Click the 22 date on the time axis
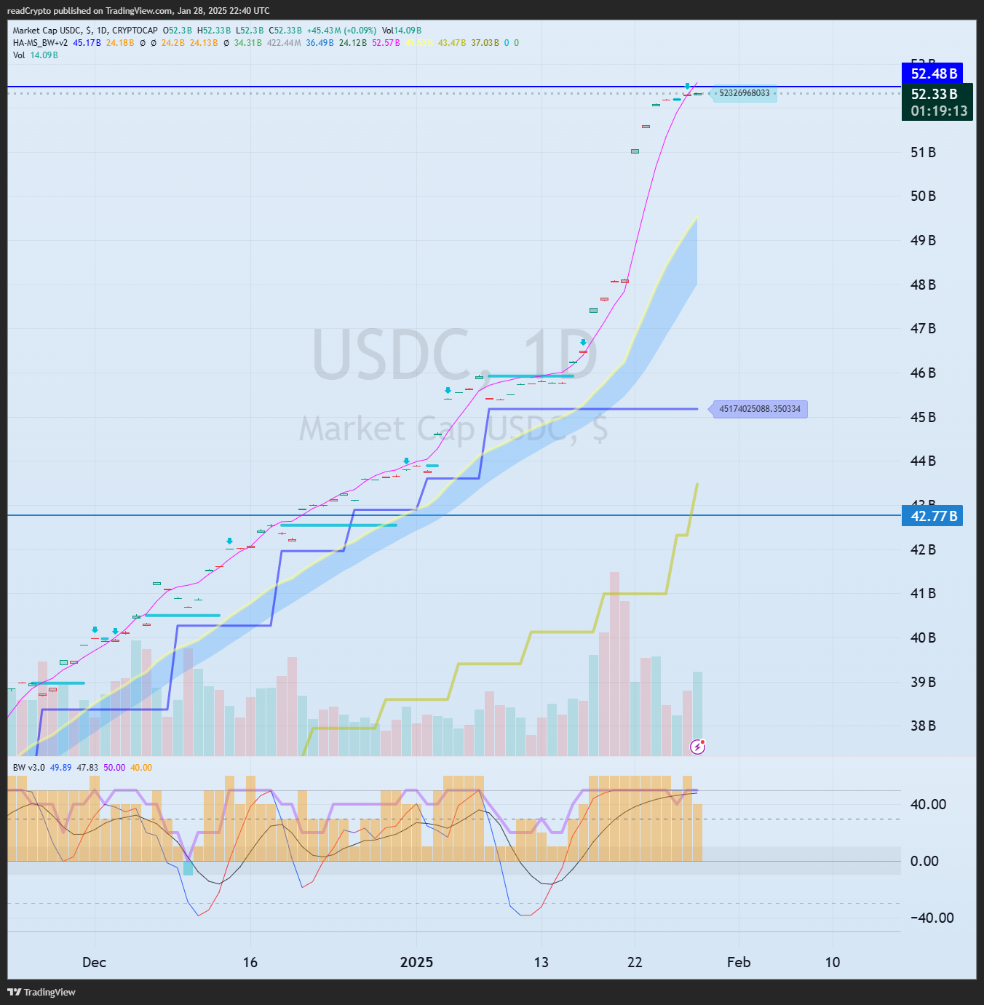The image size is (984, 1005). (635, 962)
